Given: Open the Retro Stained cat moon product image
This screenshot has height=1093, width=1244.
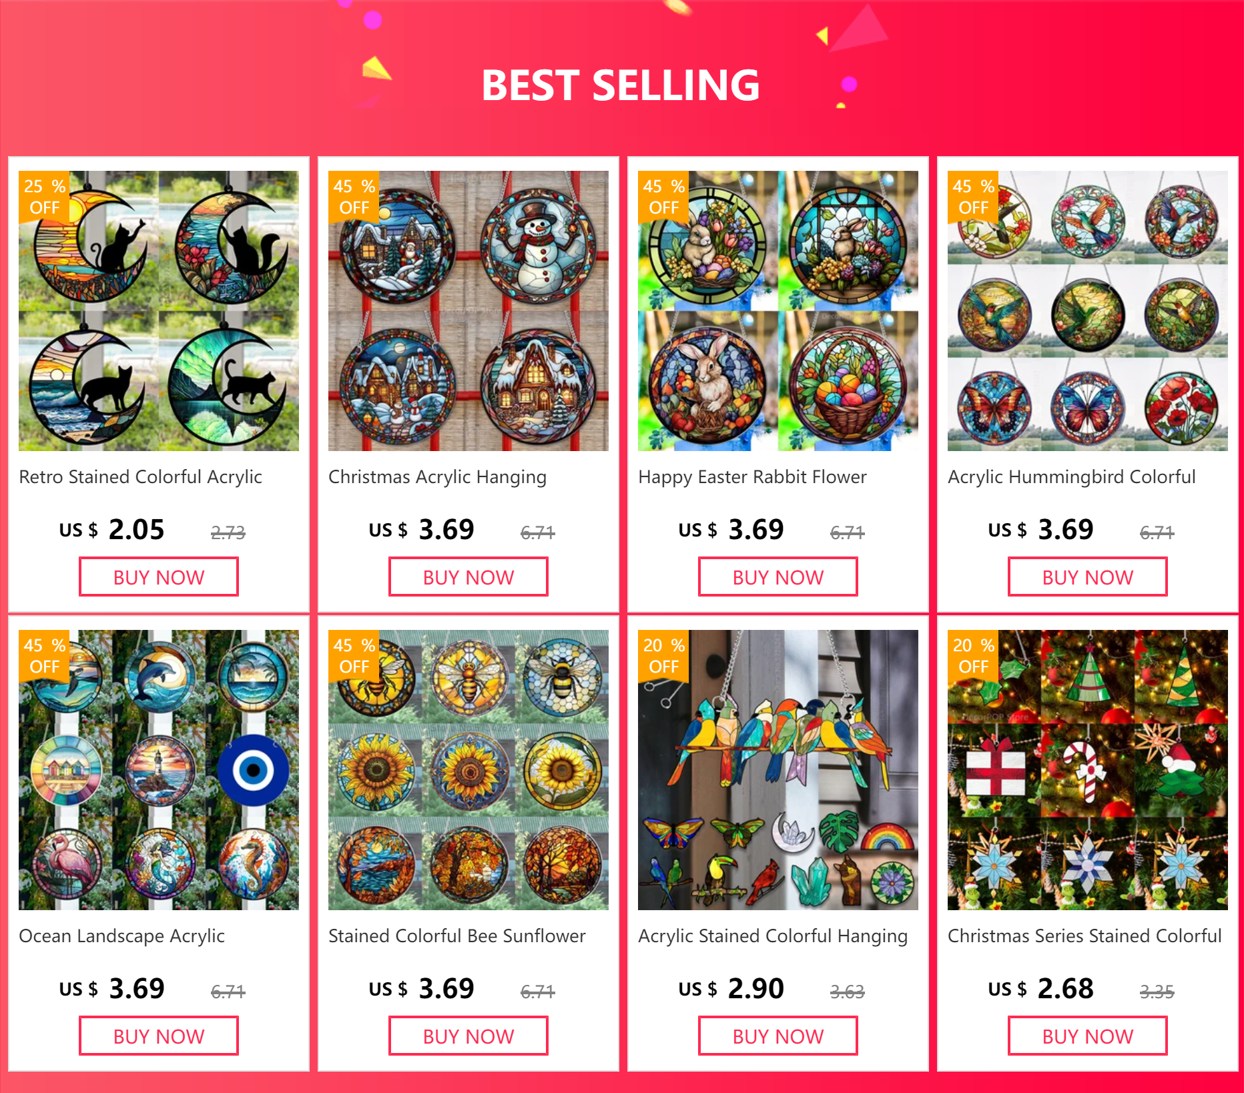Looking at the screenshot, I should coord(159,311).
